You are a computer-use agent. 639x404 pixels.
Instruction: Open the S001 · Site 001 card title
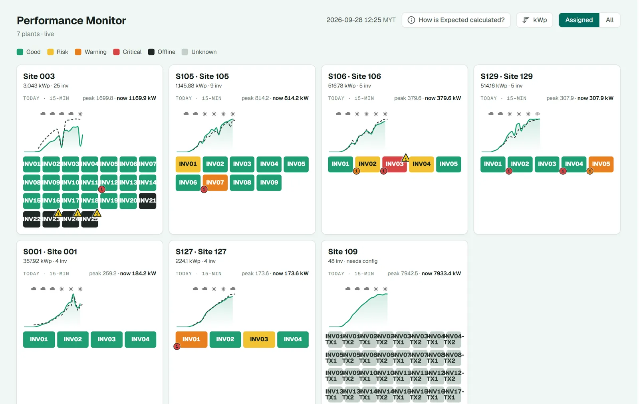(50, 252)
